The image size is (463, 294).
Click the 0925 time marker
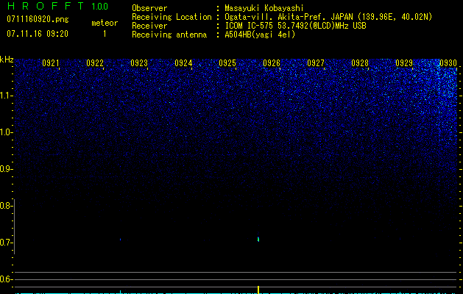(227, 63)
